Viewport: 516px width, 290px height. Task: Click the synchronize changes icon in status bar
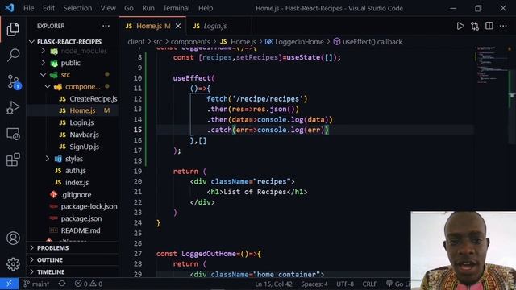[62, 284]
